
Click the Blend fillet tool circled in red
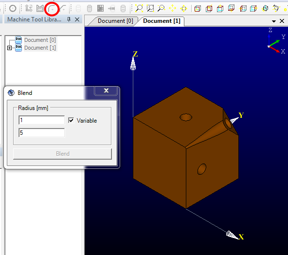click(x=52, y=8)
